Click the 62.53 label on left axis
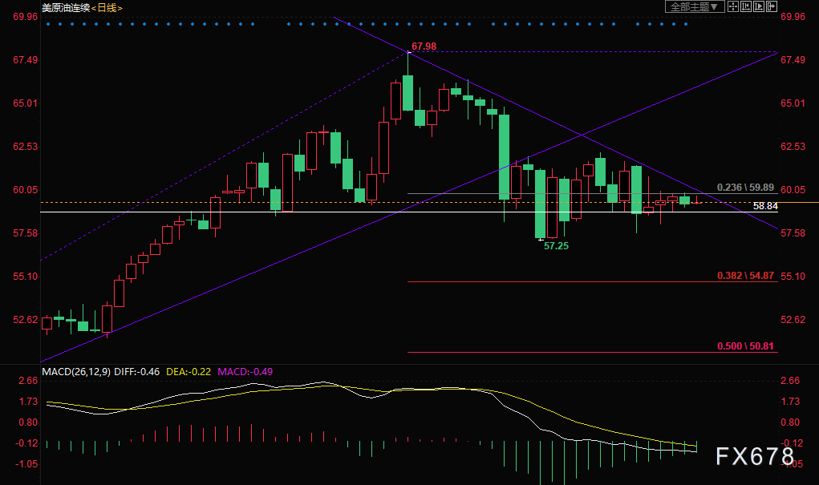Viewport: 819px width, 485px height. [x=25, y=147]
